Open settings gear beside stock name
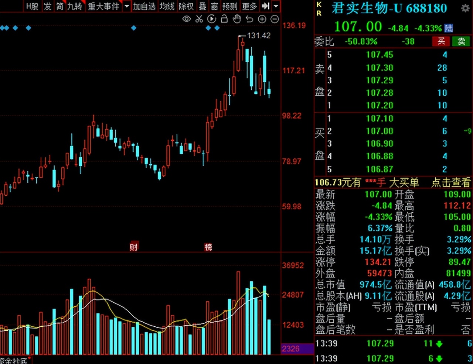This screenshot has height=364, width=473. [465, 8]
